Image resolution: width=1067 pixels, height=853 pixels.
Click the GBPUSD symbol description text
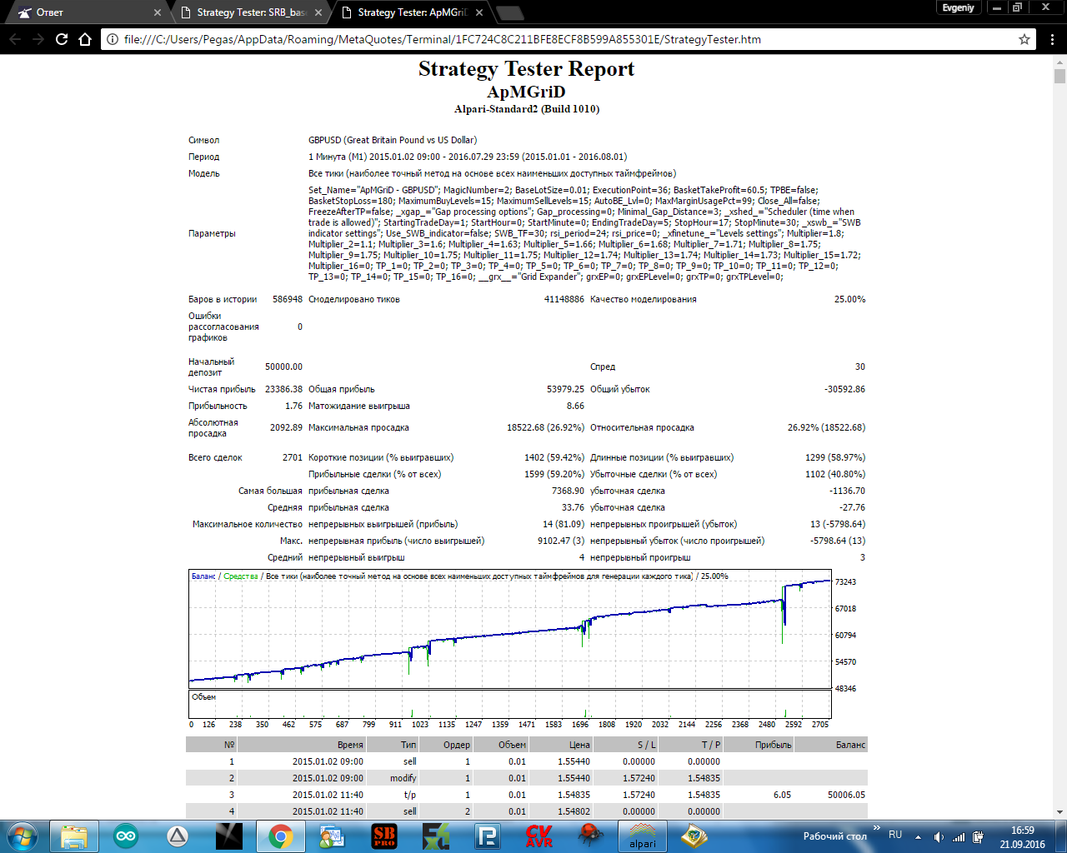(x=393, y=140)
